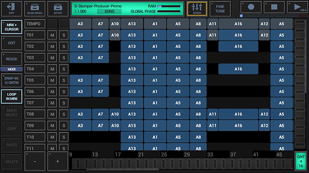The width and height of the screenshot is (309, 173).
Task: Select the A5 pattern in T06 row
Action: (x=178, y=92)
